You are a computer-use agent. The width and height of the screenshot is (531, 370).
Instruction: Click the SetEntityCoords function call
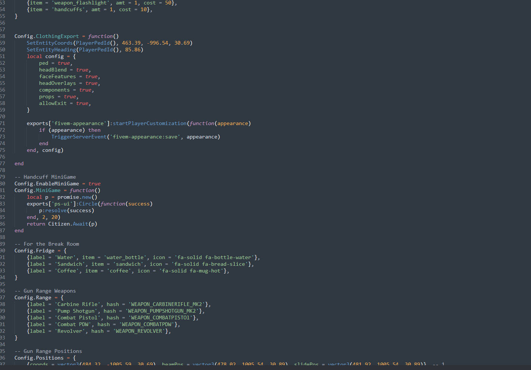(x=50, y=43)
